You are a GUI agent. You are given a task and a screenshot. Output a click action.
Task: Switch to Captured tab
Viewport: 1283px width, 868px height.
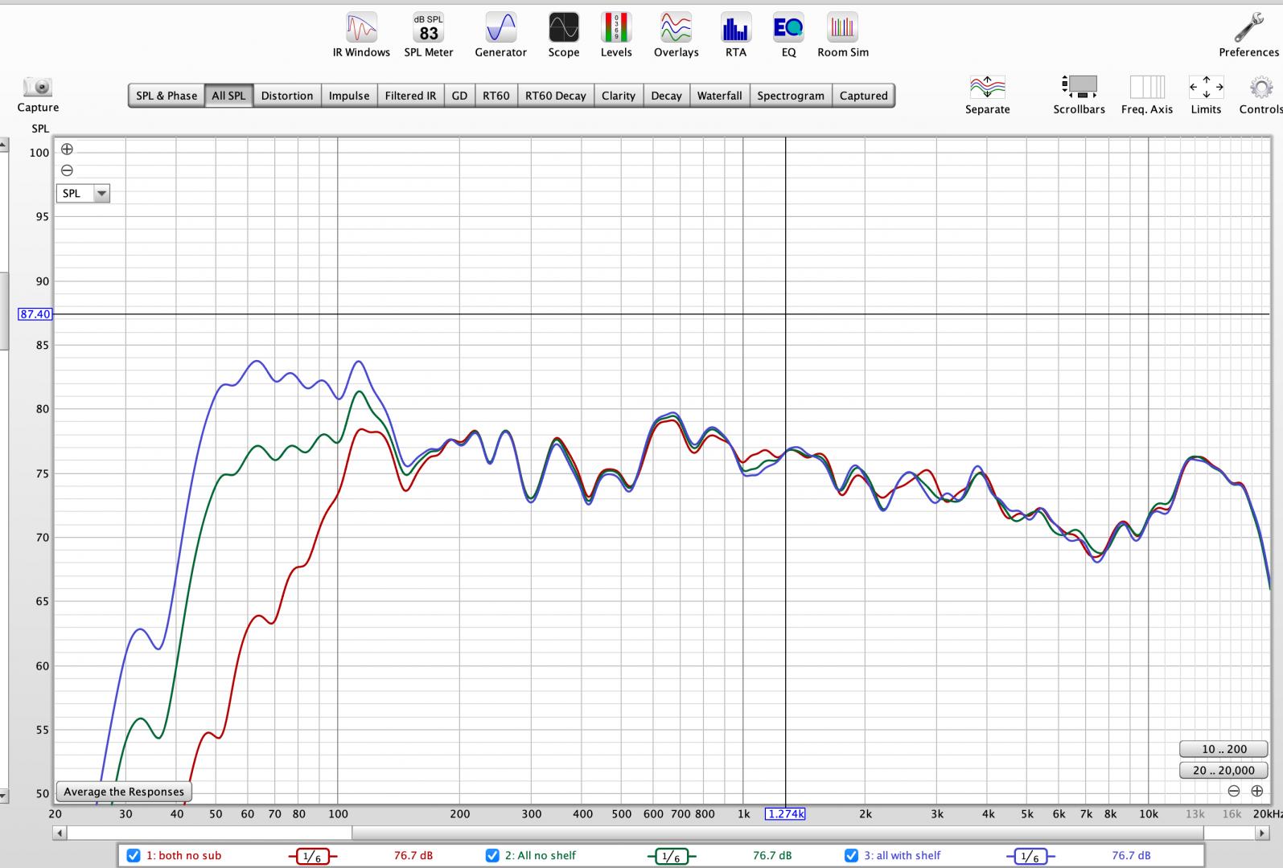(864, 96)
